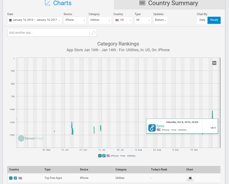Select Daily chart view

click(202, 20)
